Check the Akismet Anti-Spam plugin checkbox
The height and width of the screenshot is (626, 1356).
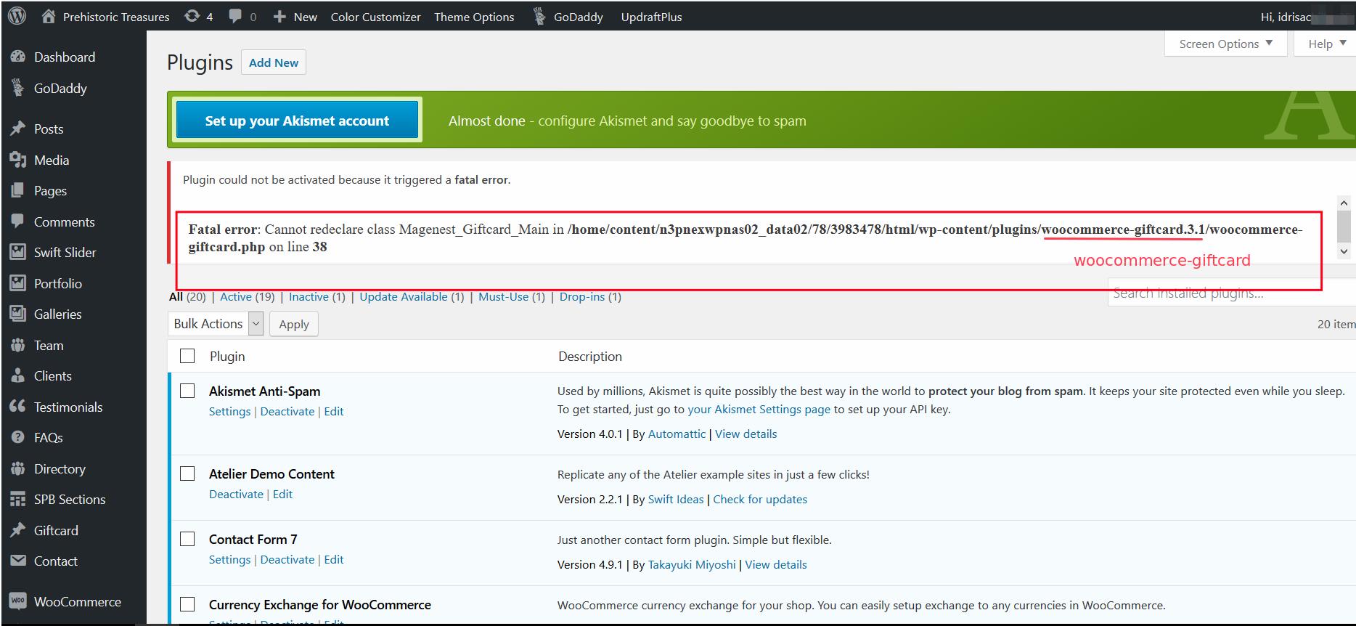[187, 391]
